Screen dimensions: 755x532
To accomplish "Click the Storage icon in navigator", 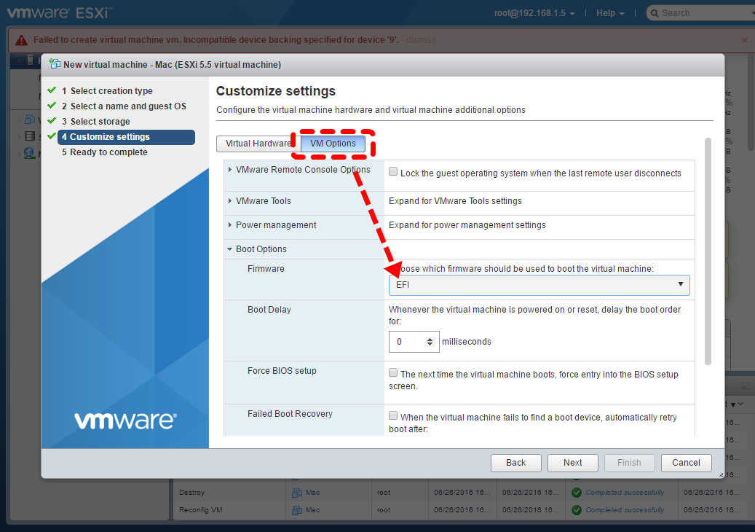I will coord(29,136).
